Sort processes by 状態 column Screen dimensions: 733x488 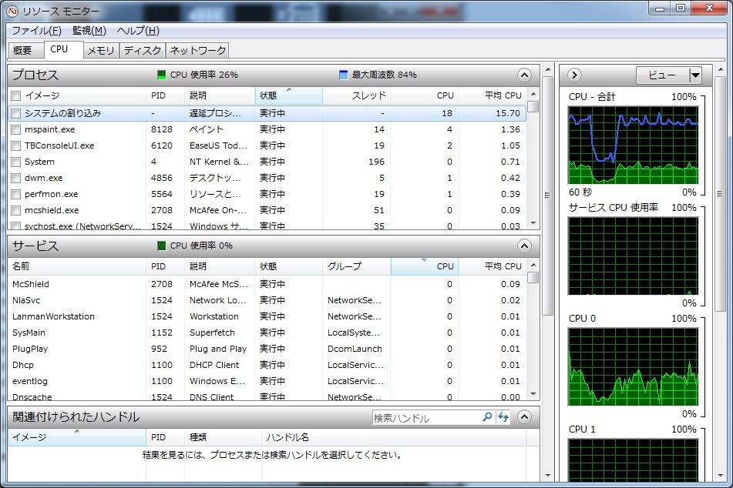[289, 95]
